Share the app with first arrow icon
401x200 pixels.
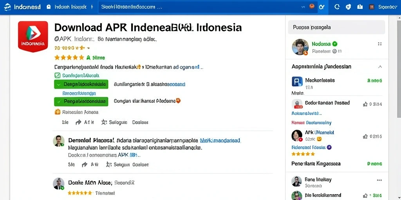[x=78, y=122]
